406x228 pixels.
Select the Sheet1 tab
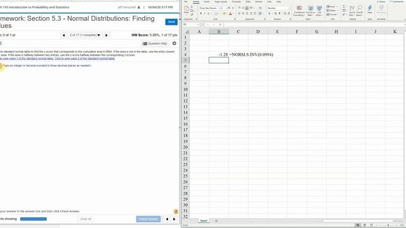point(204,221)
